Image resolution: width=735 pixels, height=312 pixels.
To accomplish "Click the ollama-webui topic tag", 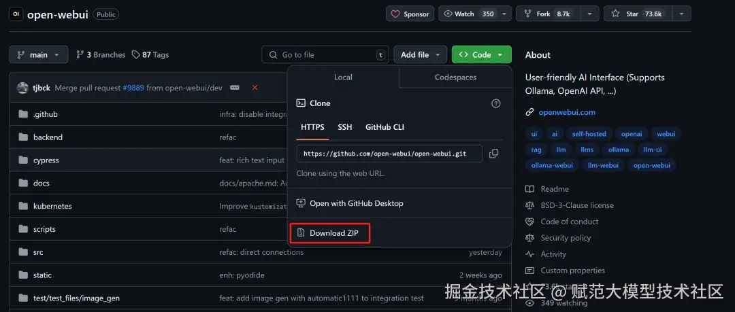I will coord(552,165).
